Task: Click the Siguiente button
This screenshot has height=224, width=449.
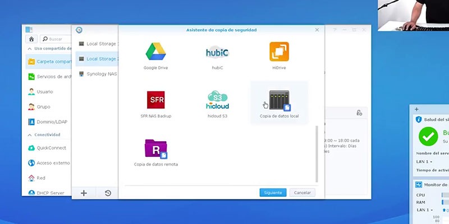Action: coord(273,193)
